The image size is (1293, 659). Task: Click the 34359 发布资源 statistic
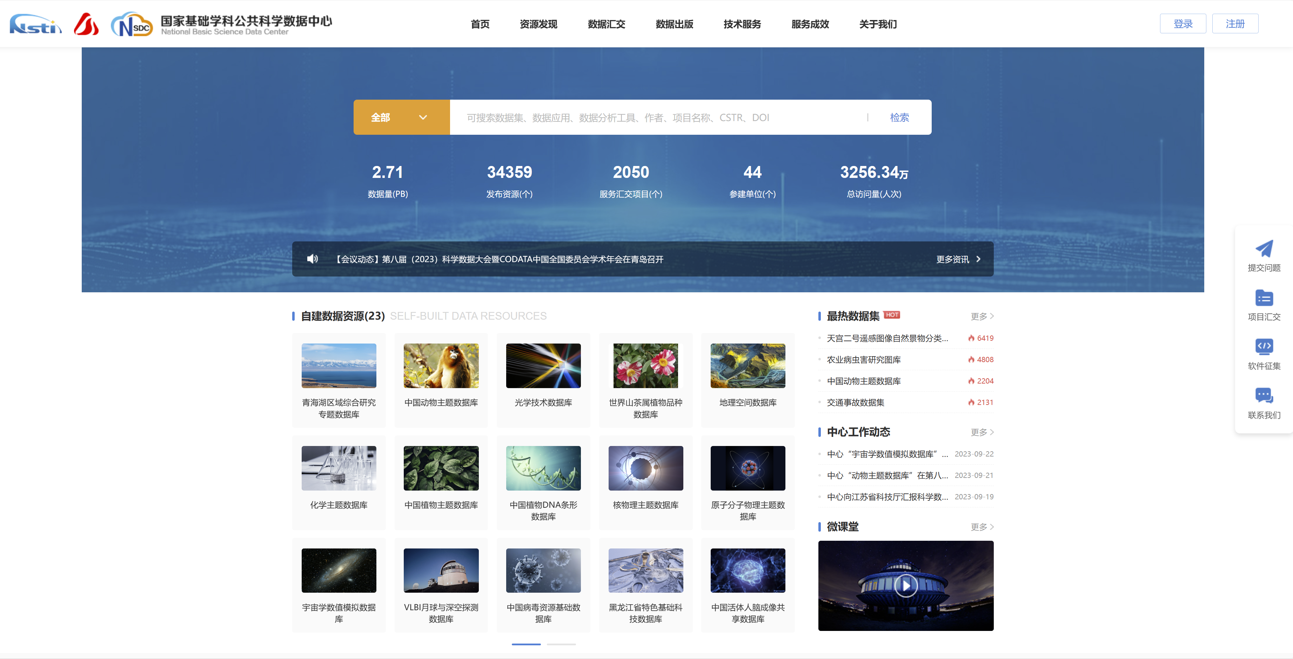point(509,181)
